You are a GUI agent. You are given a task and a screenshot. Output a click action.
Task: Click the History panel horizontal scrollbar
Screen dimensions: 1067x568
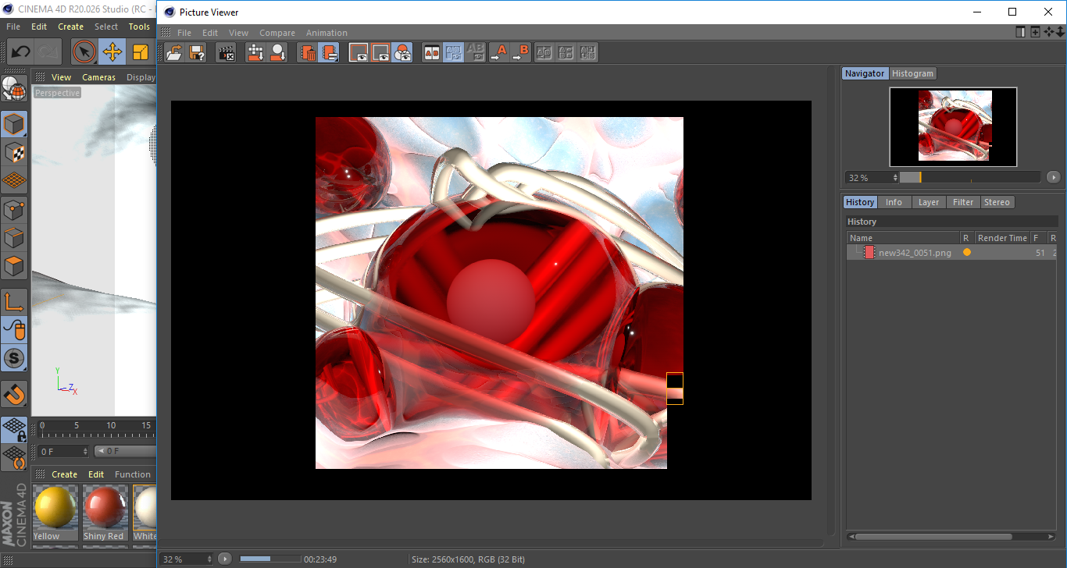tap(935, 537)
